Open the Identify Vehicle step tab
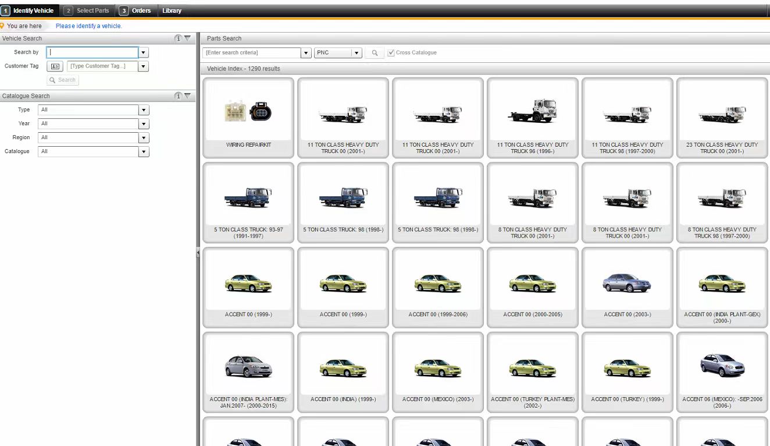Viewport: 770px width, 446px height. (x=29, y=10)
